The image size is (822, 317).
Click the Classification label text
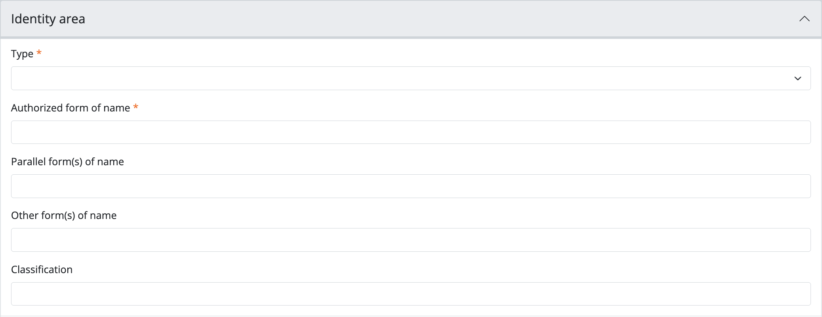[x=42, y=270]
